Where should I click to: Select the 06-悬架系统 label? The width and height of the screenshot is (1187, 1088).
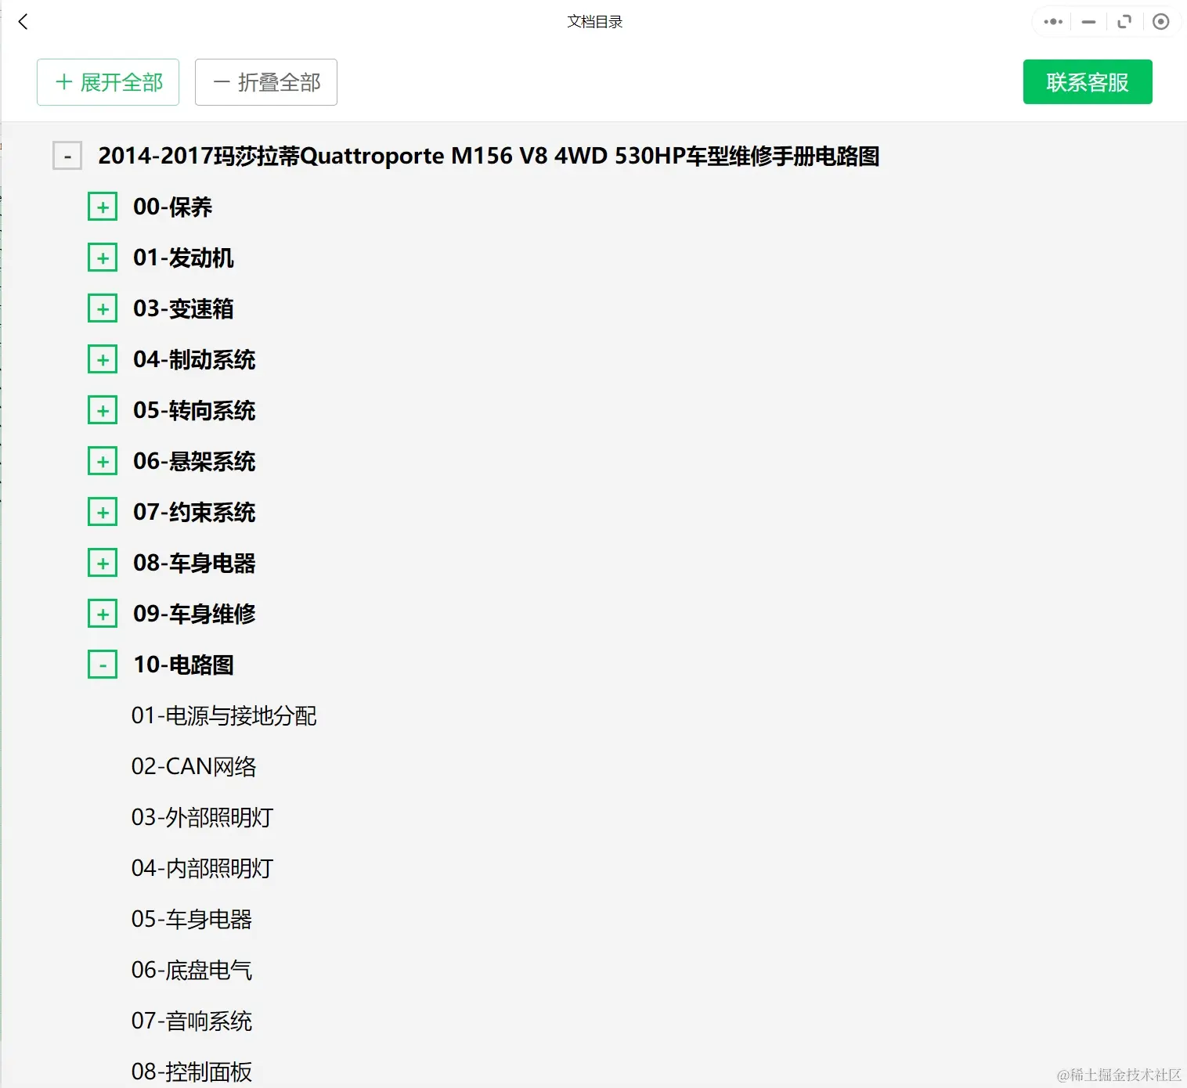click(194, 461)
